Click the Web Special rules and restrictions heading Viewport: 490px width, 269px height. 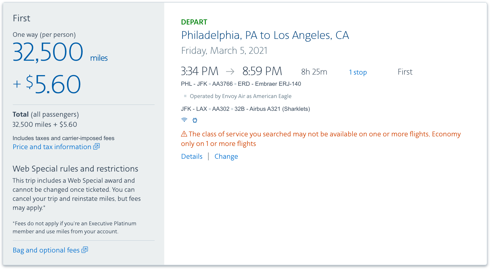(75, 169)
